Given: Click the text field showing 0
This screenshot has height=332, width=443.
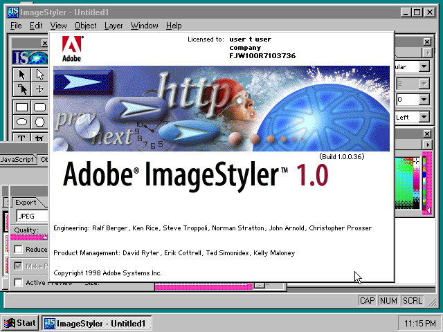Looking at the screenshot, I should click(x=408, y=100).
